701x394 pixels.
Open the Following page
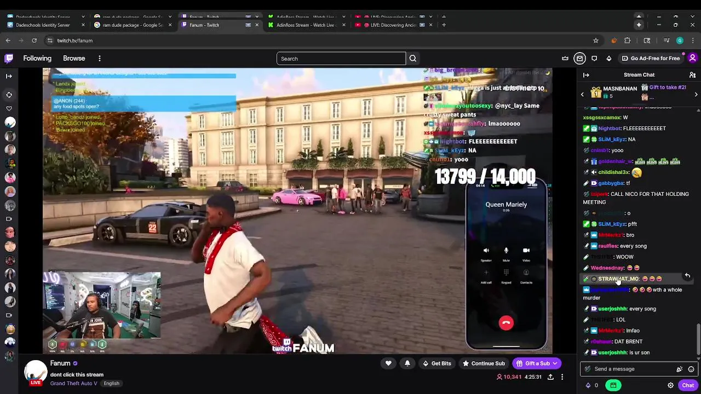pos(37,59)
